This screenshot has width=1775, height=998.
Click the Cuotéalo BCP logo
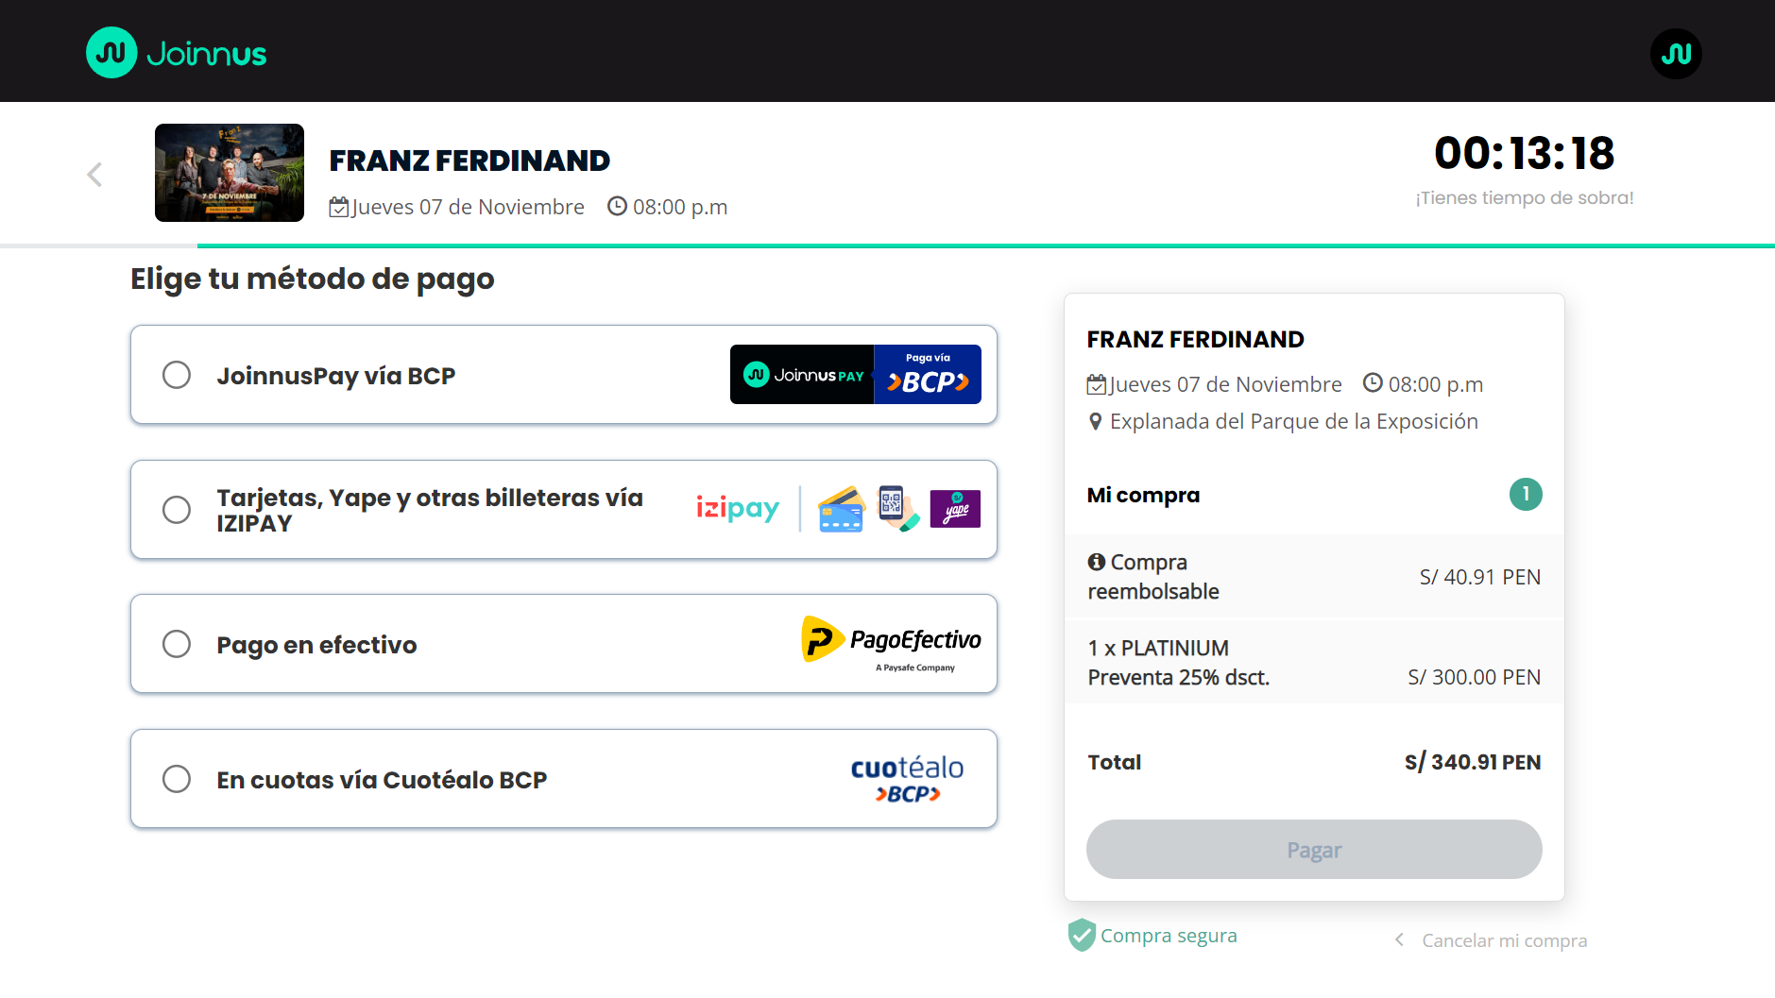tap(907, 779)
